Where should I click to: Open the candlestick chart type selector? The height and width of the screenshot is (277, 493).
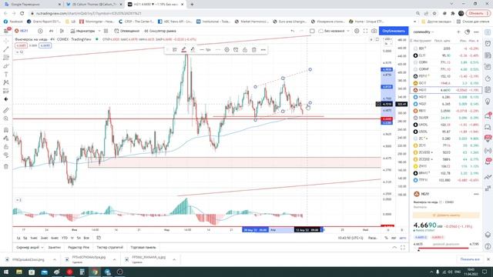point(62,31)
